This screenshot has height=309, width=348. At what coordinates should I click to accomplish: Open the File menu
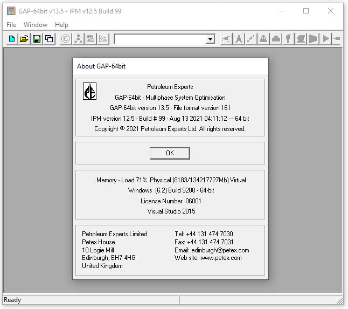(x=11, y=25)
